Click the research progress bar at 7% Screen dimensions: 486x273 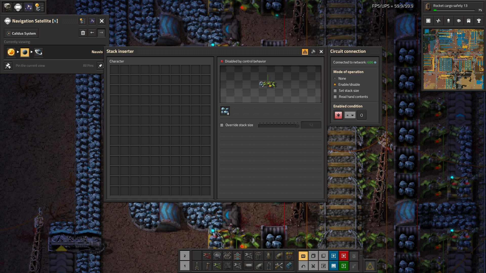click(x=454, y=10)
